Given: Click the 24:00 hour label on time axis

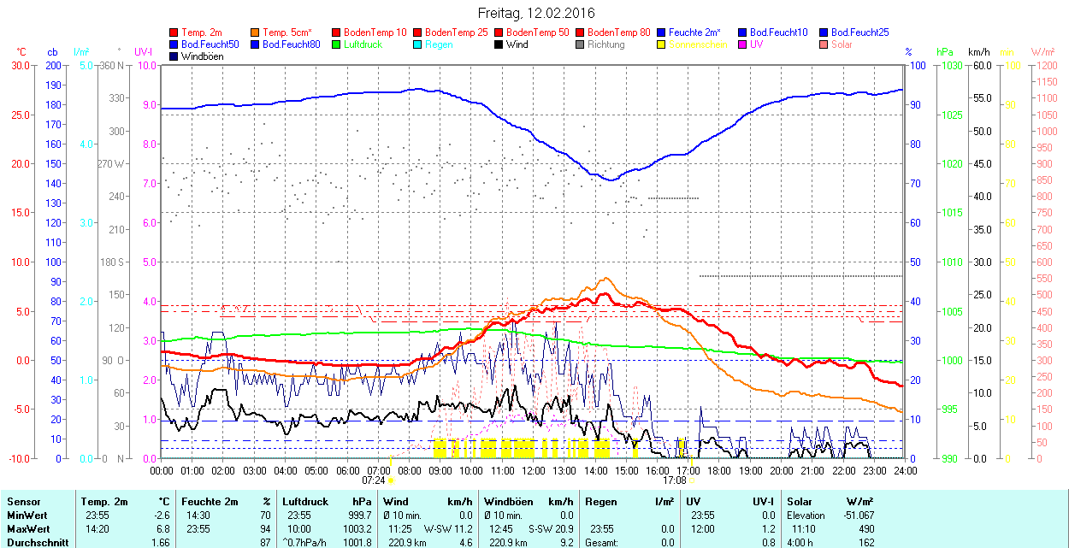Looking at the screenshot, I should click(x=906, y=470).
